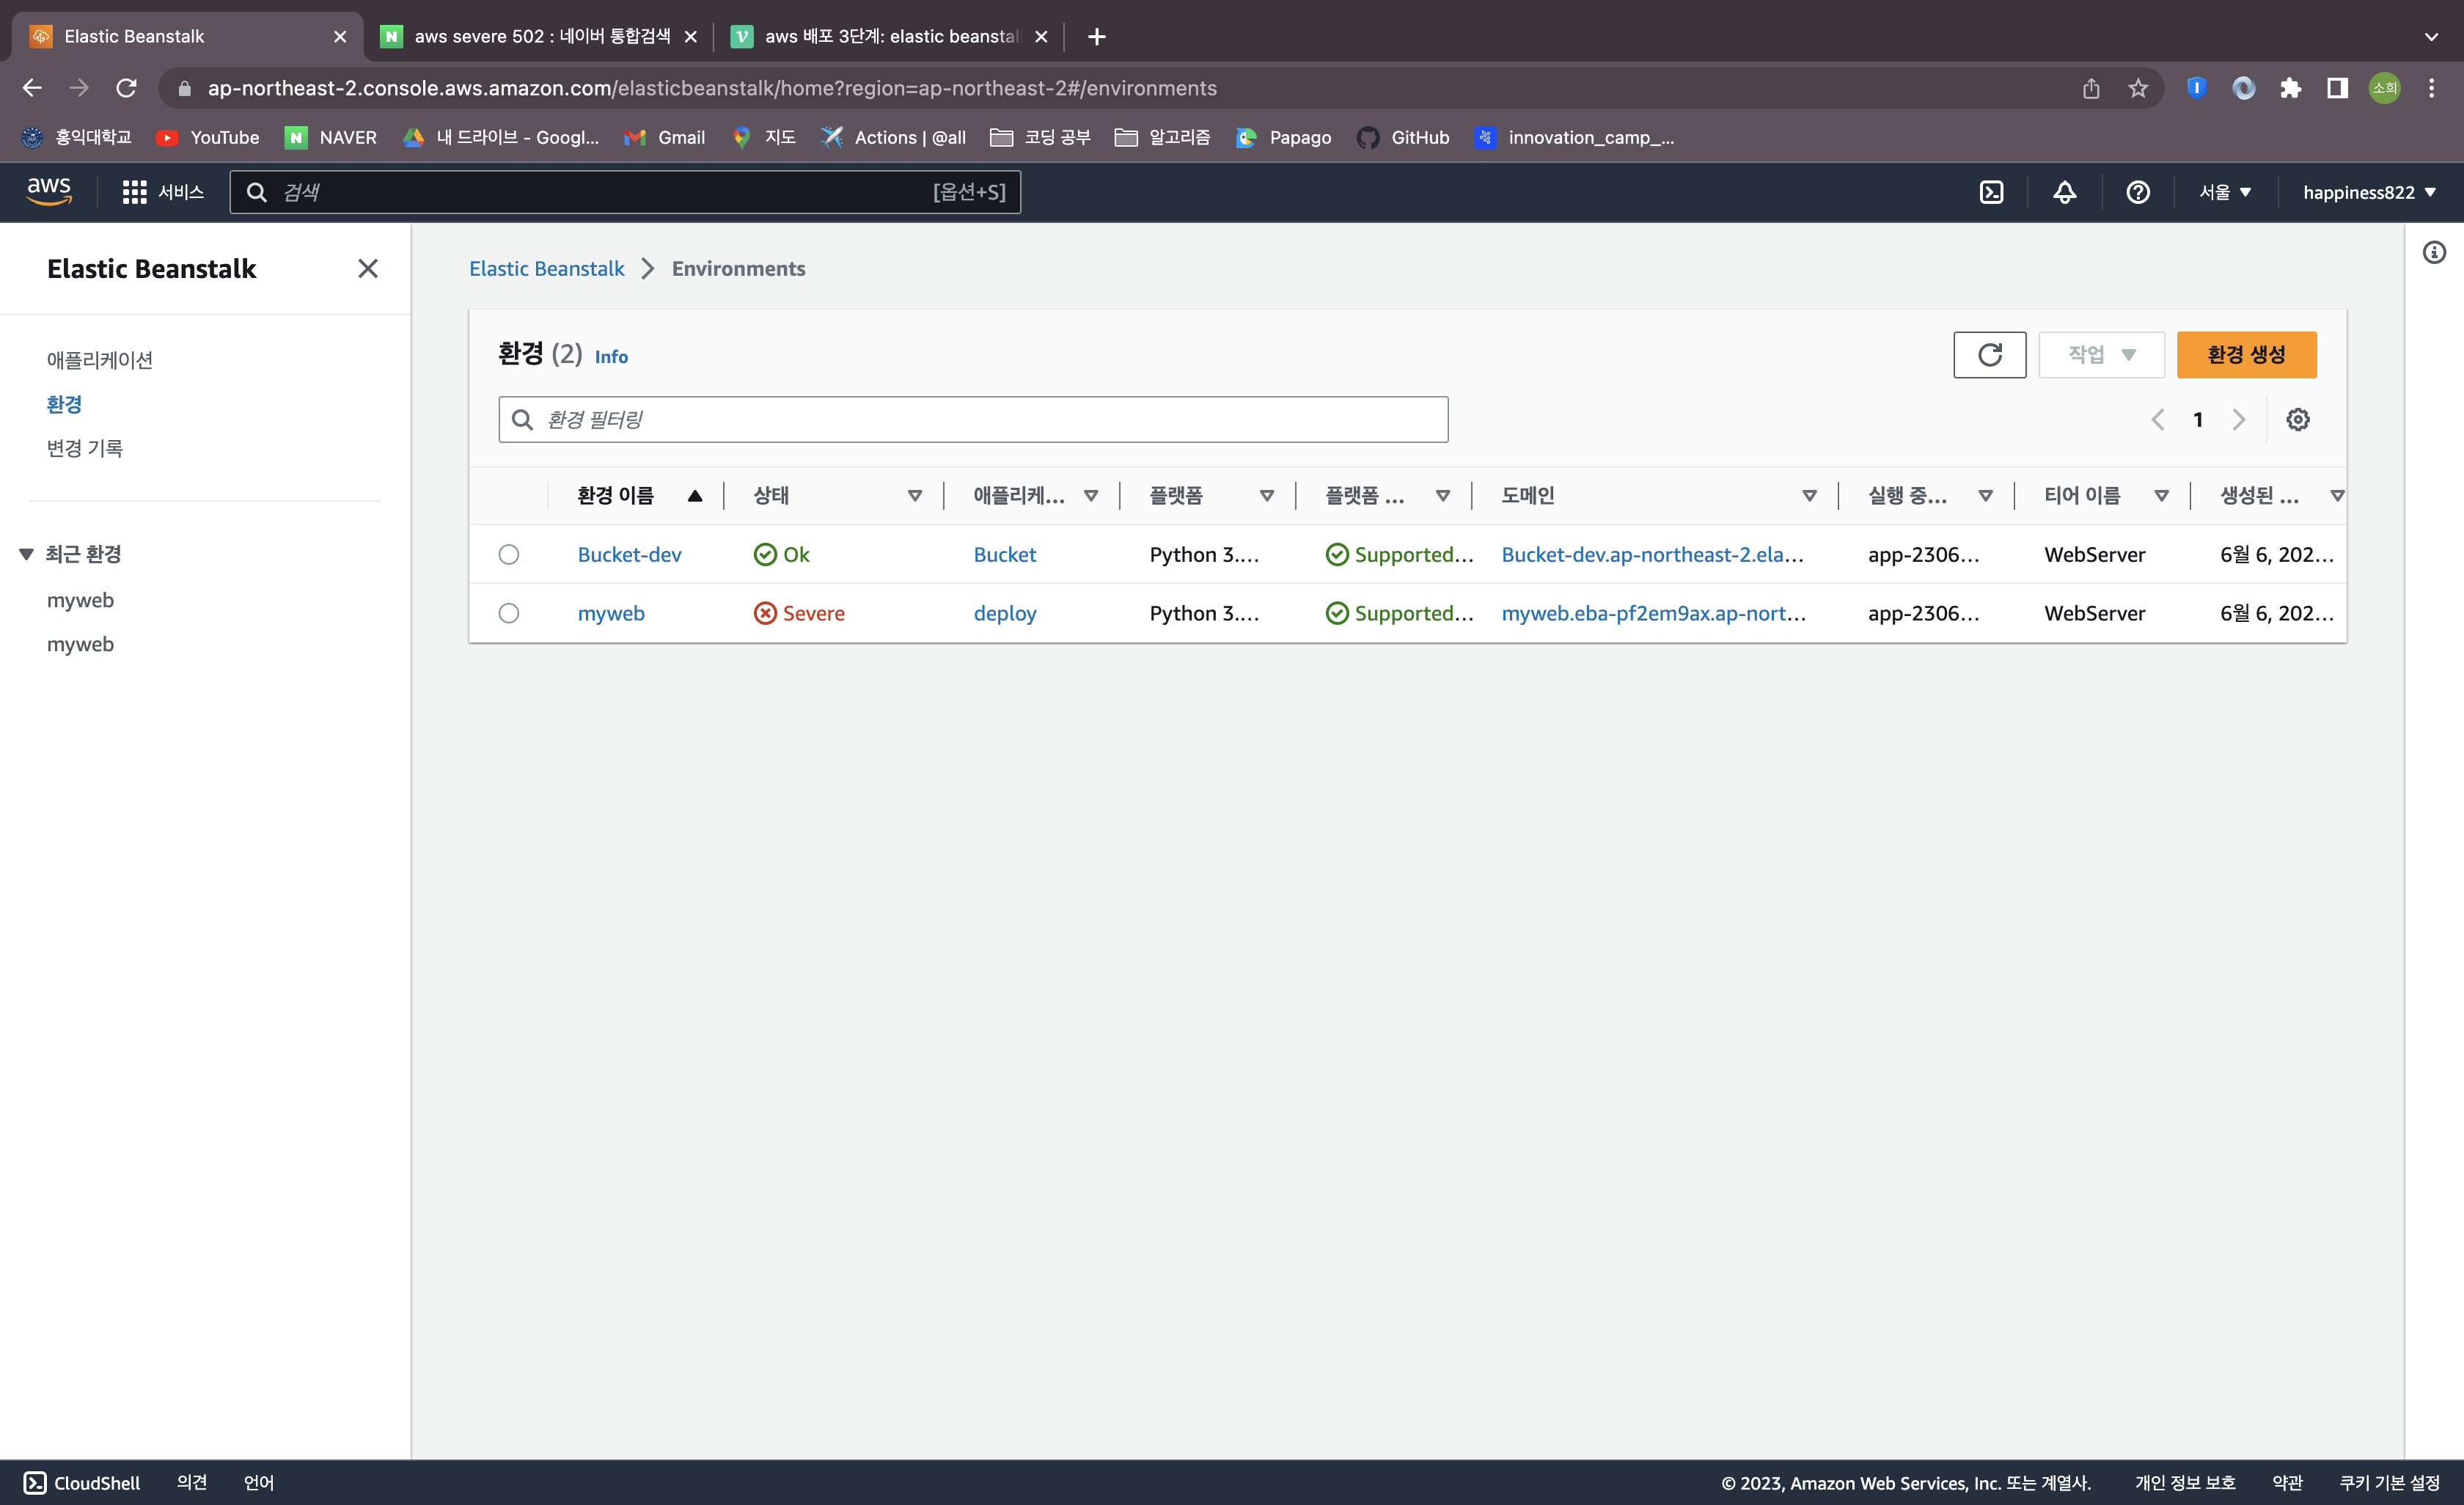Launch CloudShell from the top navigation bar
Screen dimensions: 2464x1505
coord(1991,192)
